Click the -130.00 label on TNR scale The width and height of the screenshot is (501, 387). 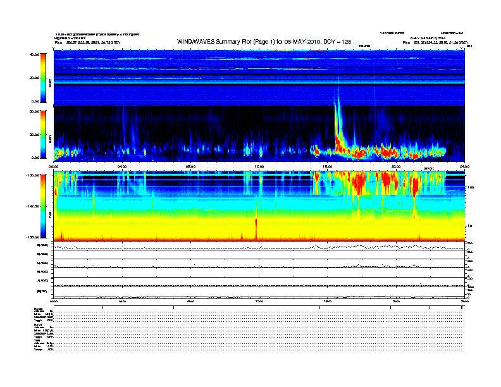34,175
